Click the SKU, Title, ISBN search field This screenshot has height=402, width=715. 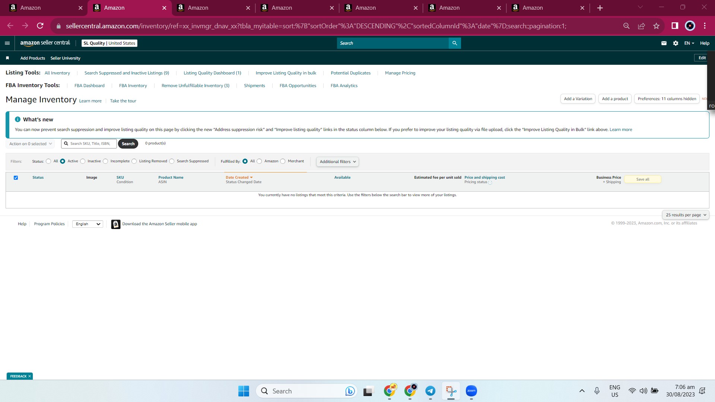(89, 144)
